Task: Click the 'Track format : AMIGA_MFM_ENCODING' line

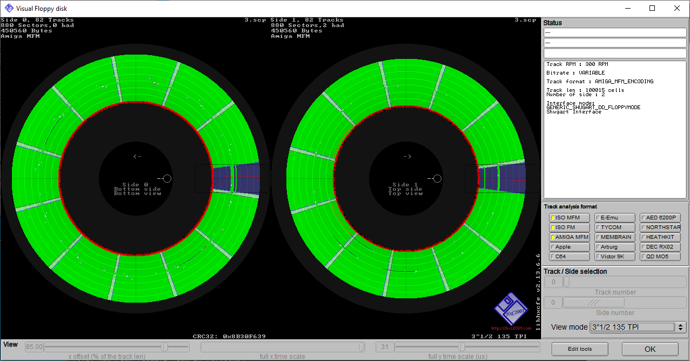Action: [600, 82]
